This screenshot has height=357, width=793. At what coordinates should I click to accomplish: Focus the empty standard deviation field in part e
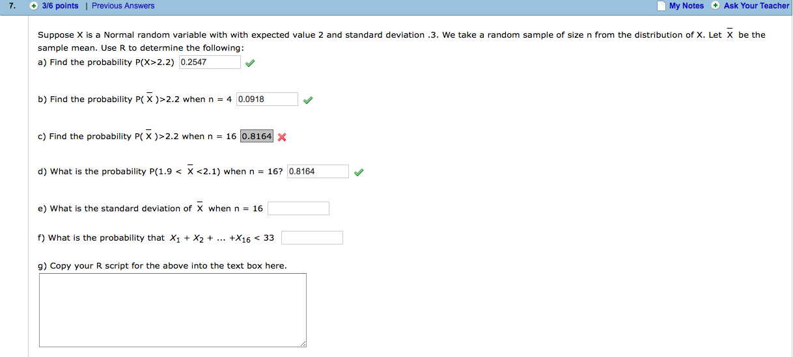click(x=298, y=208)
